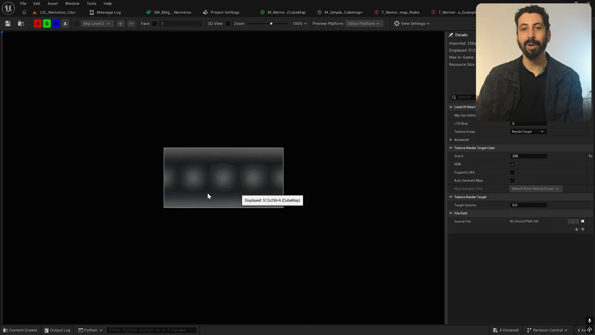Switch to Project Settings tab
The height and width of the screenshot is (335, 595).
(x=221, y=12)
